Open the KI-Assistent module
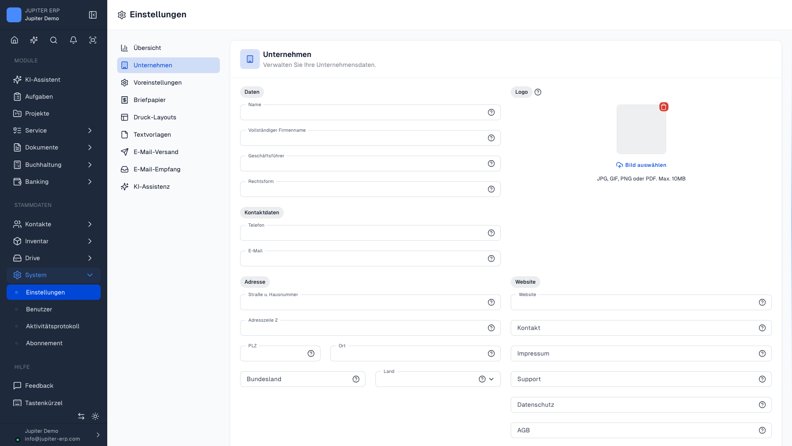This screenshot has width=792, height=446. pyautogui.click(x=54, y=80)
